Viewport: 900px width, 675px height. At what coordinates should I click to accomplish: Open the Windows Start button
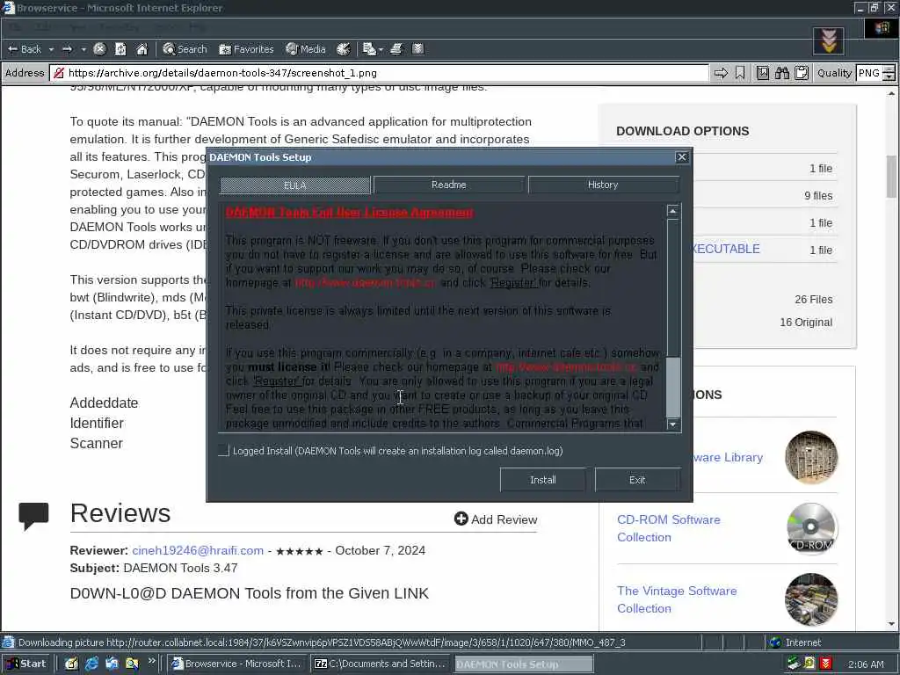[x=25, y=664]
